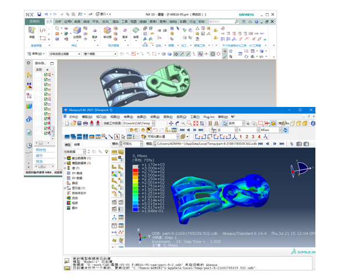Open the Plug-ins menu in Abaqus
The image size is (341, 279).
[209, 117]
